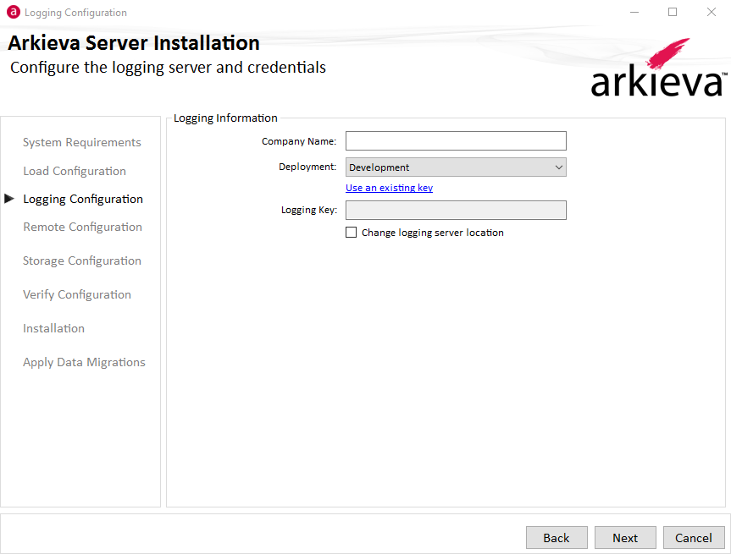Cancel the installation
This screenshot has width=731, height=554.
pos(694,538)
